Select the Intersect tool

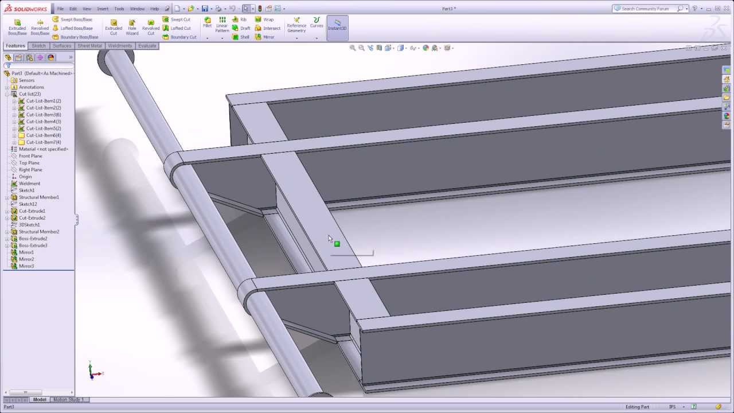click(268, 28)
